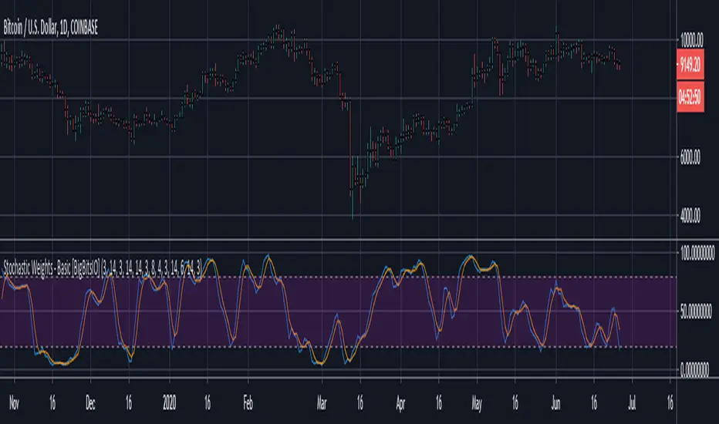This screenshot has width=719, height=424.
Task: Click the Apr label on time axis
Action: (x=400, y=403)
